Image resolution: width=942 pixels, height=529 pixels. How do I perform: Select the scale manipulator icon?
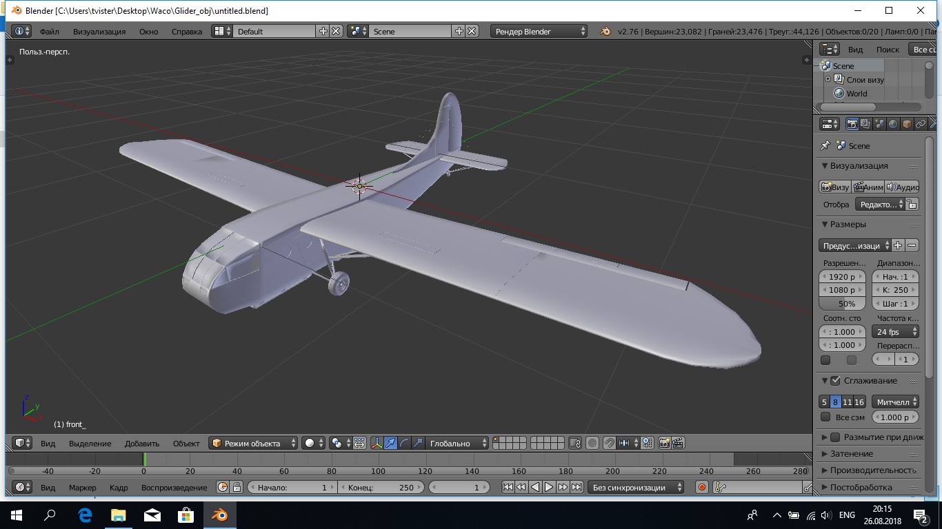pos(418,443)
